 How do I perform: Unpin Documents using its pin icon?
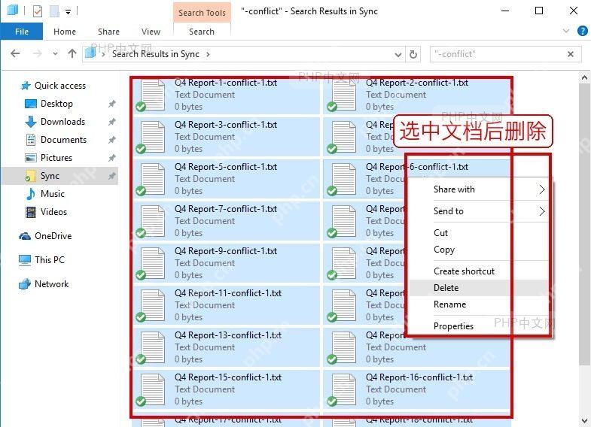[x=112, y=140]
